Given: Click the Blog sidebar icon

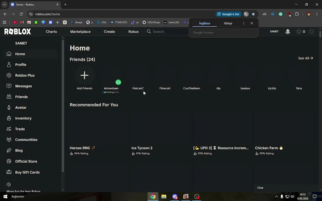Looking at the screenshot, I should click(x=9, y=150).
